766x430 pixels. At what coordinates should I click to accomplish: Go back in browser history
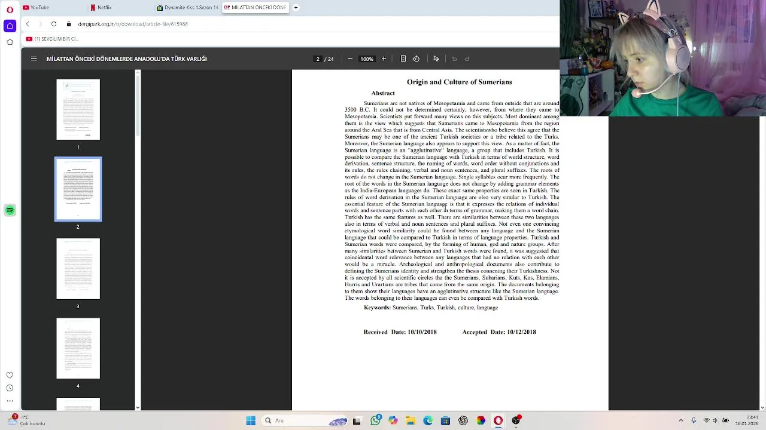(x=28, y=24)
